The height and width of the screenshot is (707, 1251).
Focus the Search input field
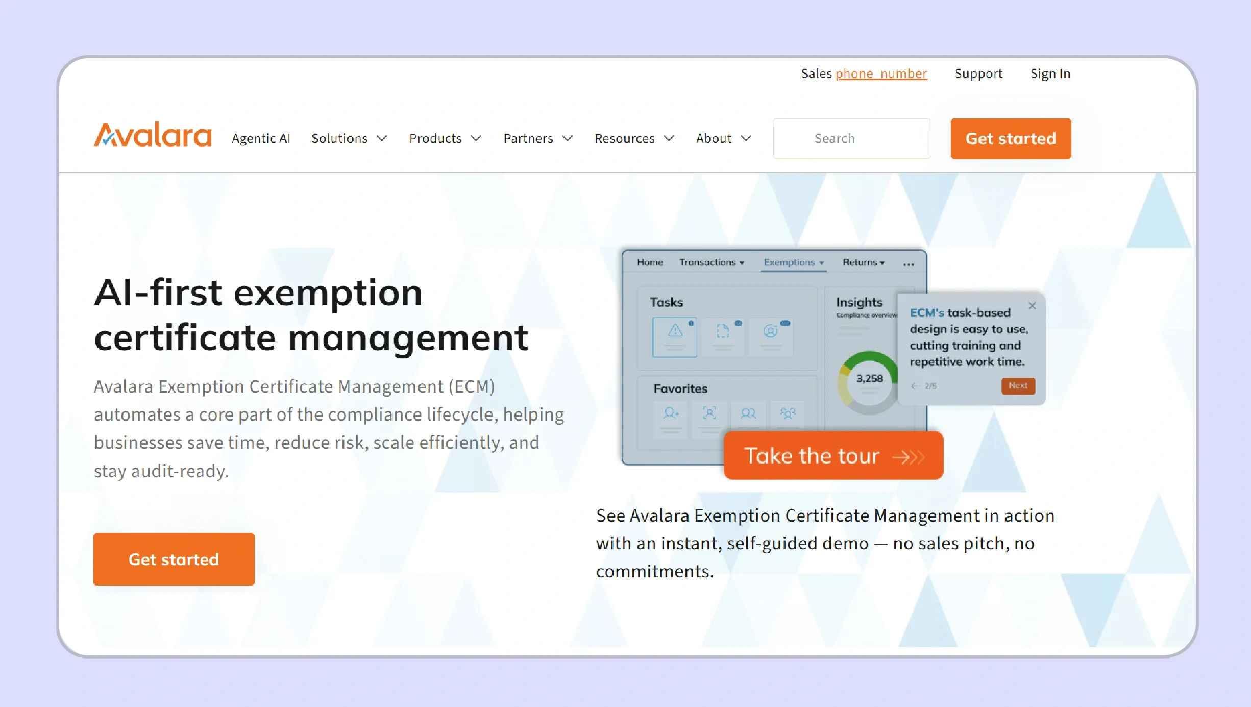851,138
